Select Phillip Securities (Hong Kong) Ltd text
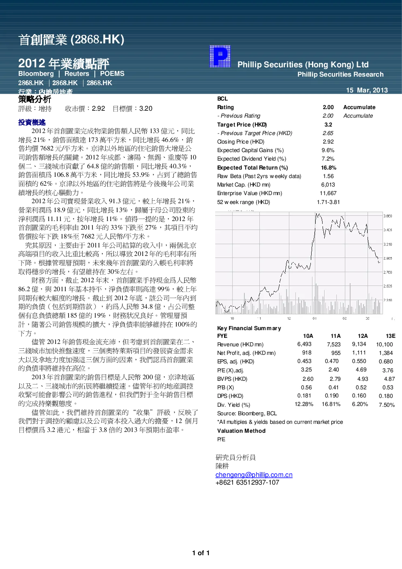 [303, 64]
